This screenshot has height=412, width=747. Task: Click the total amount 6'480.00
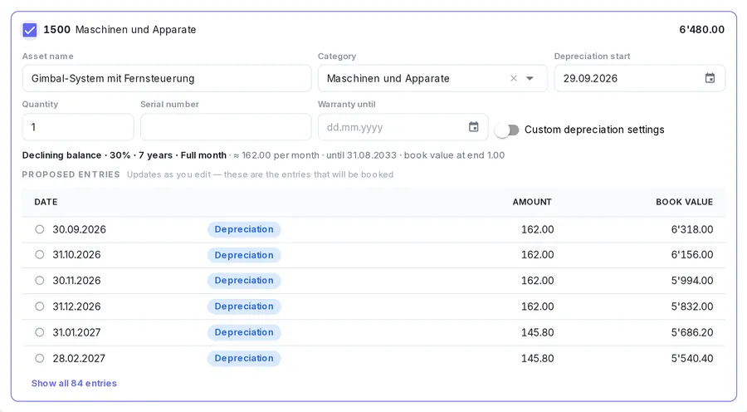coord(701,30)
